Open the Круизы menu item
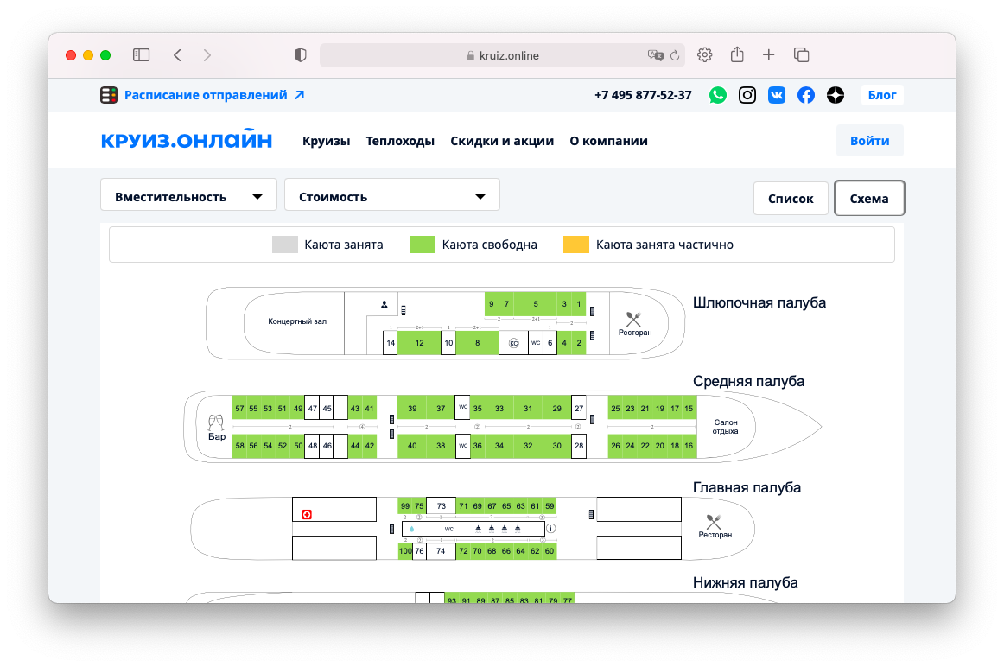 (326, 141)
